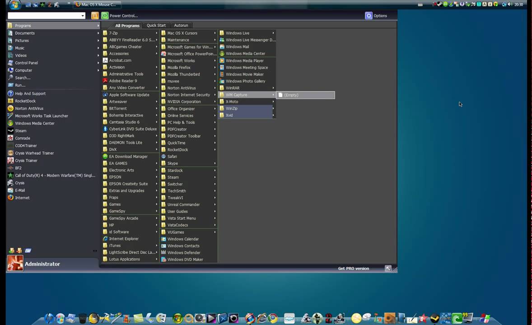Image resolution: width=532 pixels, height=325 pixels.
Task: Expand the Xvid folder
Action: click(x=247, y=116)
